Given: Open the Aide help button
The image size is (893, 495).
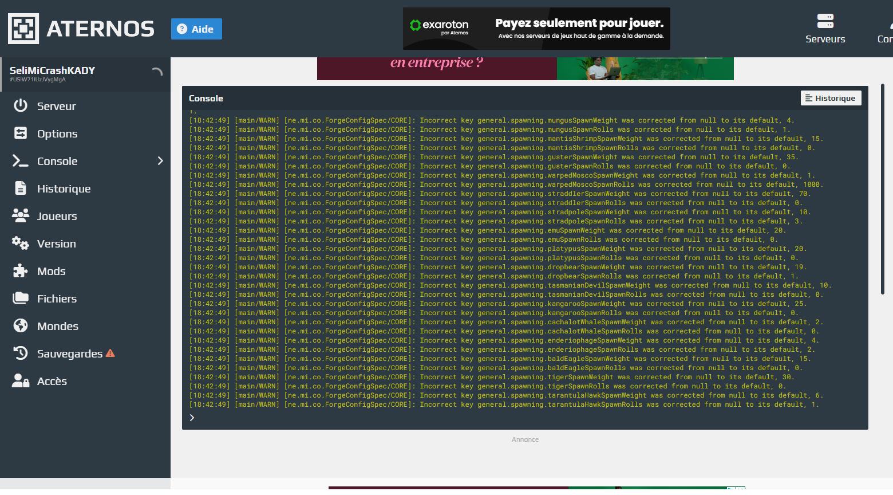Looking at the screenshot, I should pos(196,29).
